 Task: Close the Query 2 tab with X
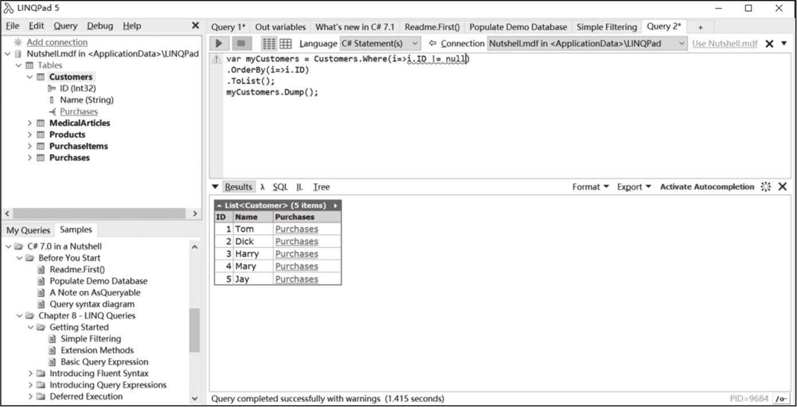coord(770,43)
